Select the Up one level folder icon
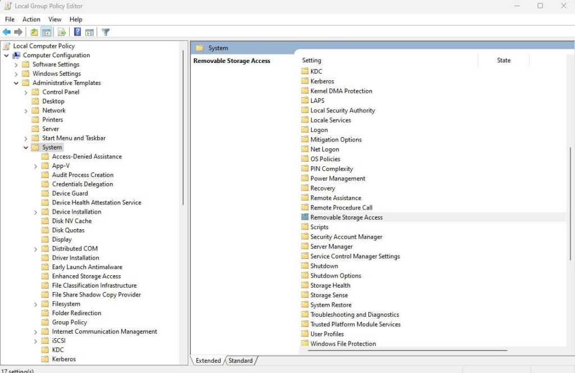This screenshot has height=373, width=575. (34, 32)
